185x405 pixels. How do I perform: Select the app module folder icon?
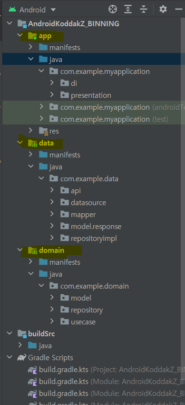[x=32, y=36]
